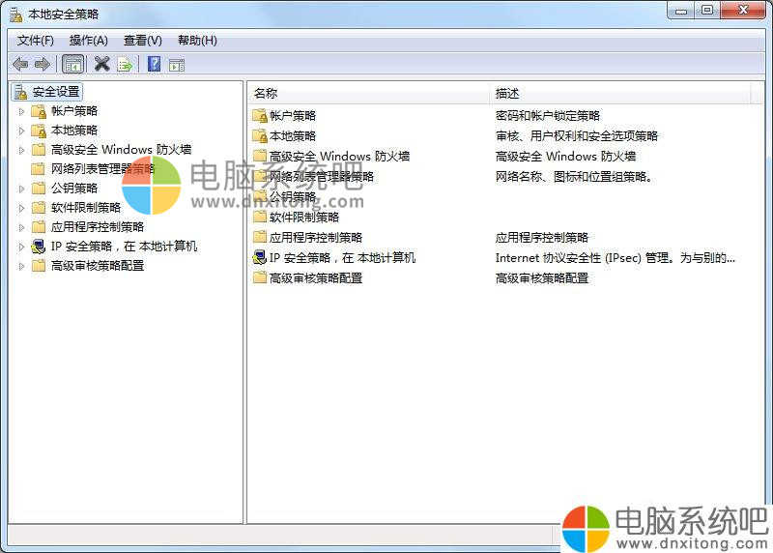Click the IP 安全策略 computer icon in tree

[39, 247]
